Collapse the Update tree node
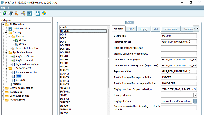The height and width of the screenshot is (115, 204). point(9,36)
